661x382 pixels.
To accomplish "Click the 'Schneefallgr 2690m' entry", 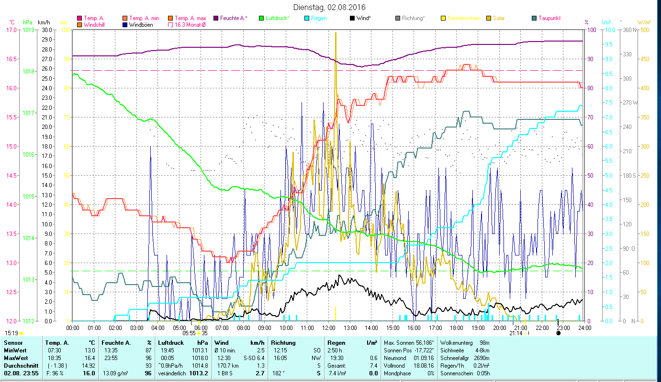I will pos(465,358).
